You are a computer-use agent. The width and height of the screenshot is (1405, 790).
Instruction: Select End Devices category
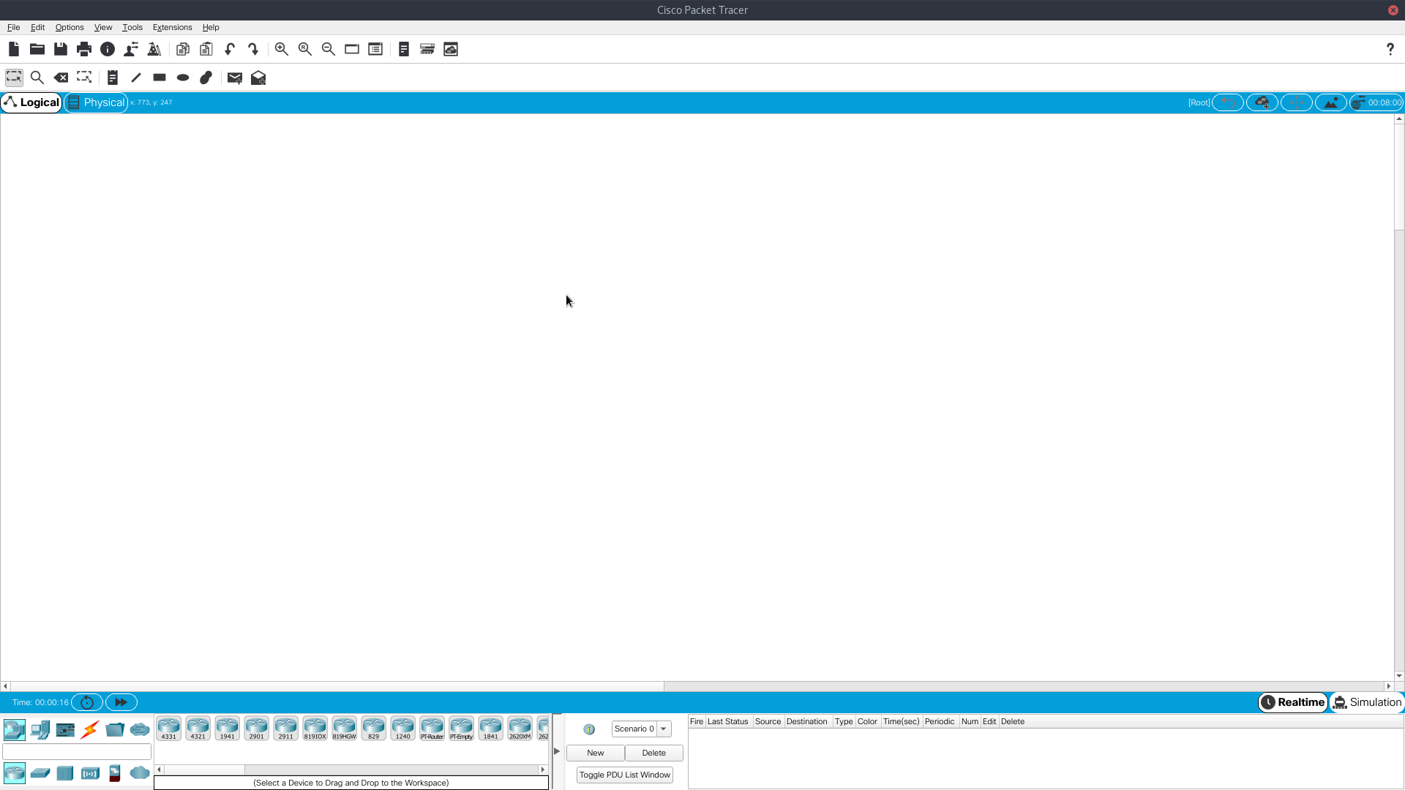40,729
